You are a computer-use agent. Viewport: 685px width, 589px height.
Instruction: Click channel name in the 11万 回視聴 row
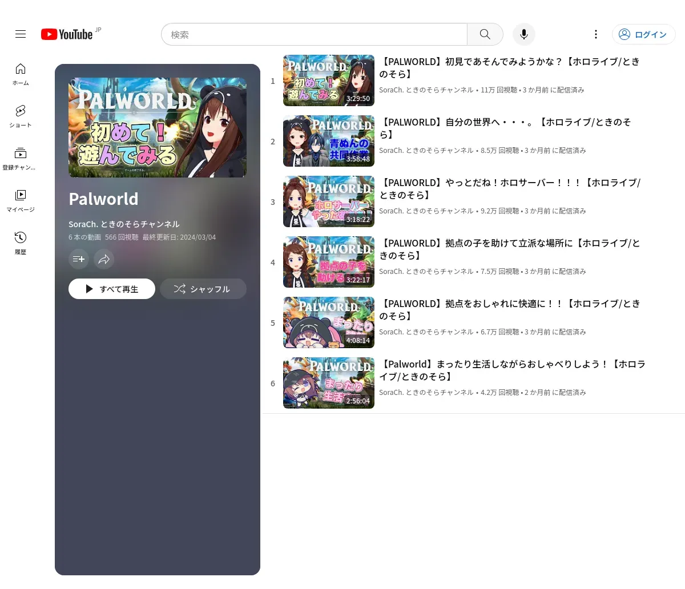tap(426, 90)
